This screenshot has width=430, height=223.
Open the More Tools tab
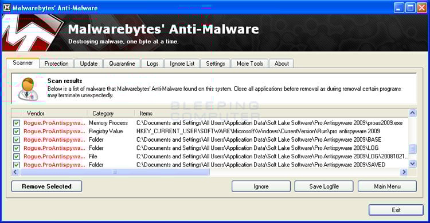250,63
